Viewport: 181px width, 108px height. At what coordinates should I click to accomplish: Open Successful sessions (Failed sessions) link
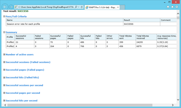[x=28, y=62]
